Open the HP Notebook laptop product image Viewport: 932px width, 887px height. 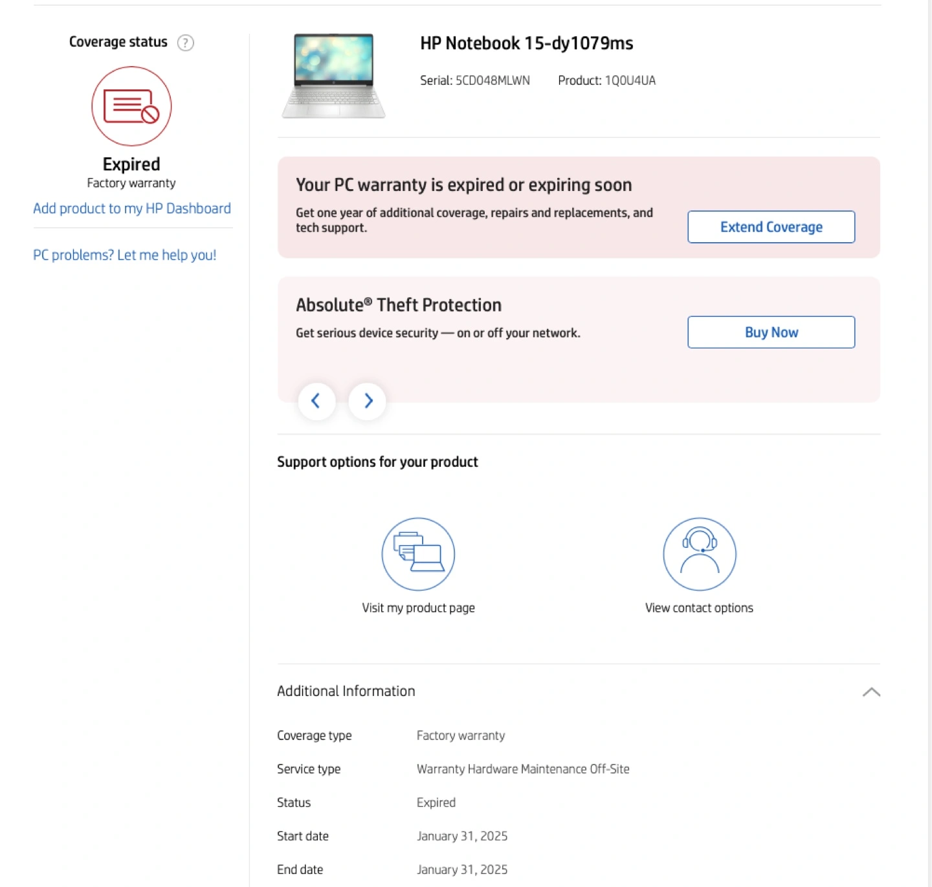coord(334,76)
